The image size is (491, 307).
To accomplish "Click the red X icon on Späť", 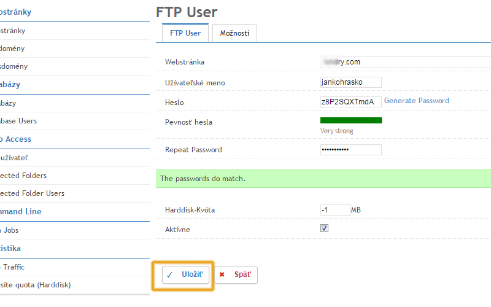I will 222,275.
